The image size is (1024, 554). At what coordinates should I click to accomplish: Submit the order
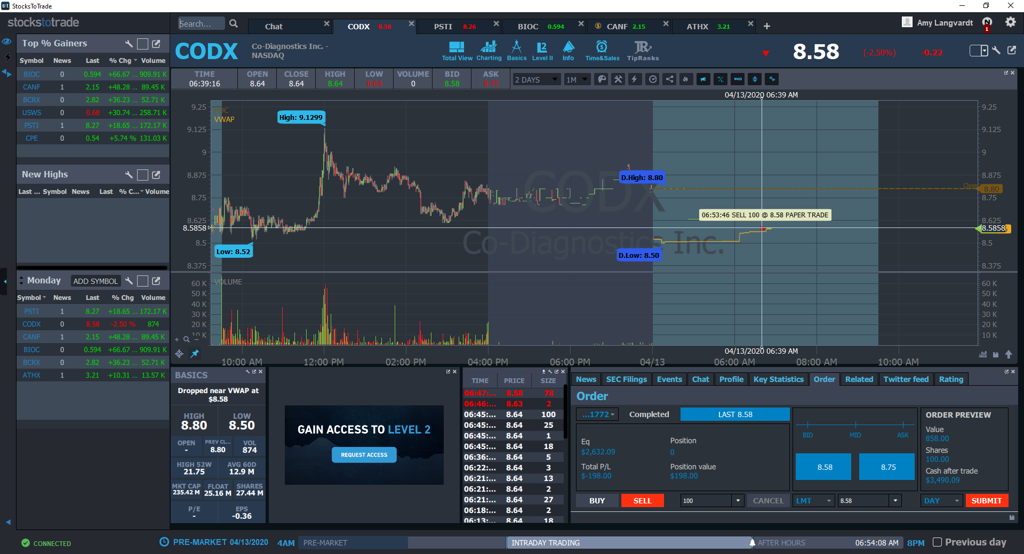click(987, 501)
